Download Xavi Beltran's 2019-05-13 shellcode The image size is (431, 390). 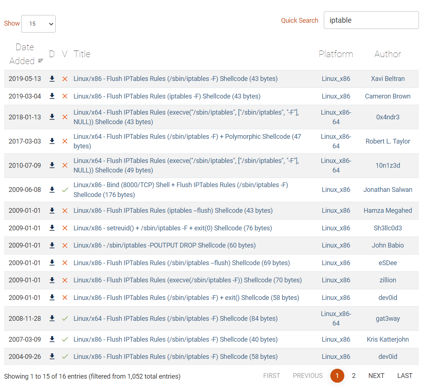click(52, 79)
